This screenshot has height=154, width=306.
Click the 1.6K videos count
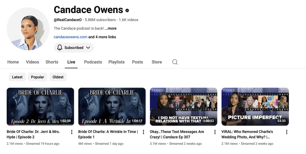[x=129, y=20]
